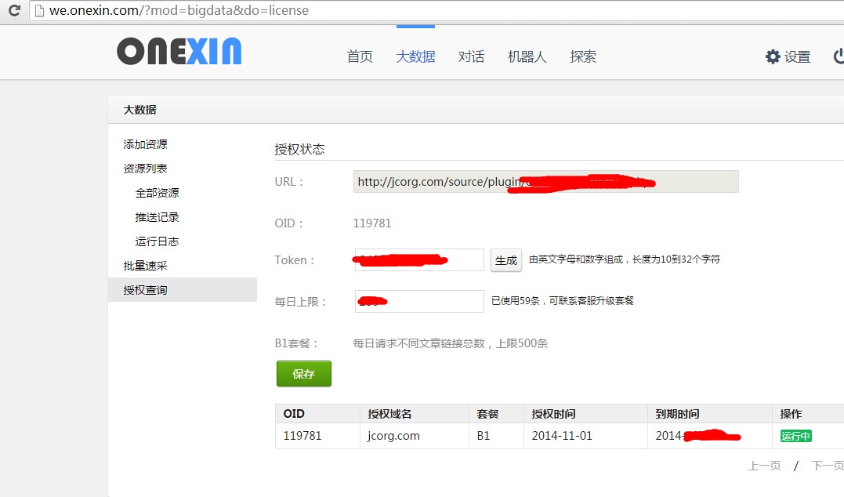Open the 首页 navigation item
The width and height of the screenshot is (844, 497).
(360, 56)
